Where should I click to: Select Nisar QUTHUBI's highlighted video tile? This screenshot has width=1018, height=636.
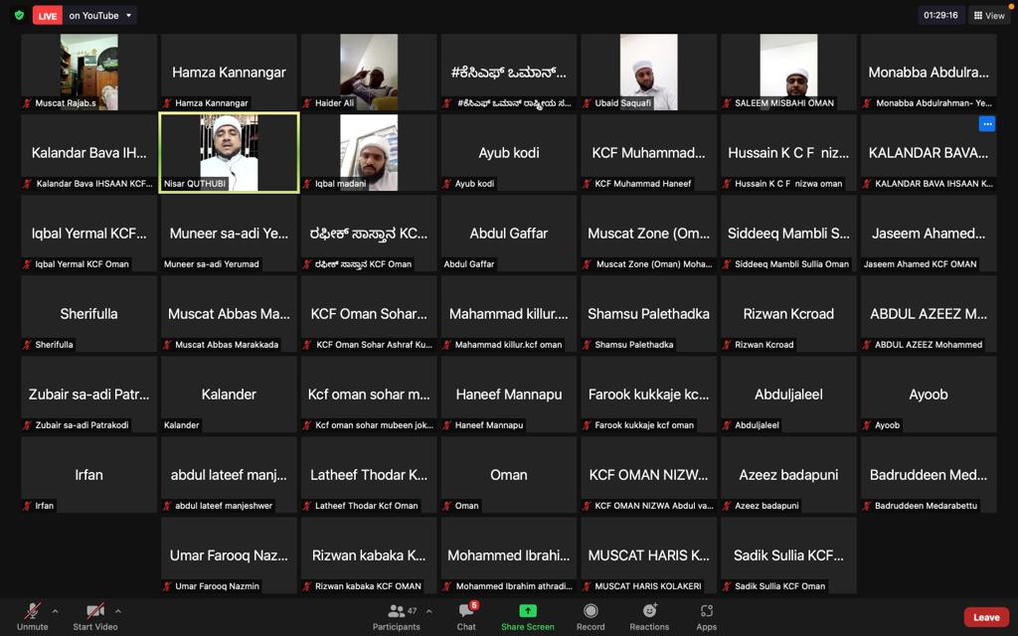(229, 152)
